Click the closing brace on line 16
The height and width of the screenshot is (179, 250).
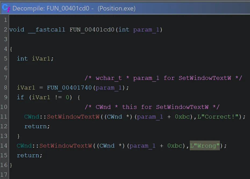pyautogui.click(x=11, y=165)
